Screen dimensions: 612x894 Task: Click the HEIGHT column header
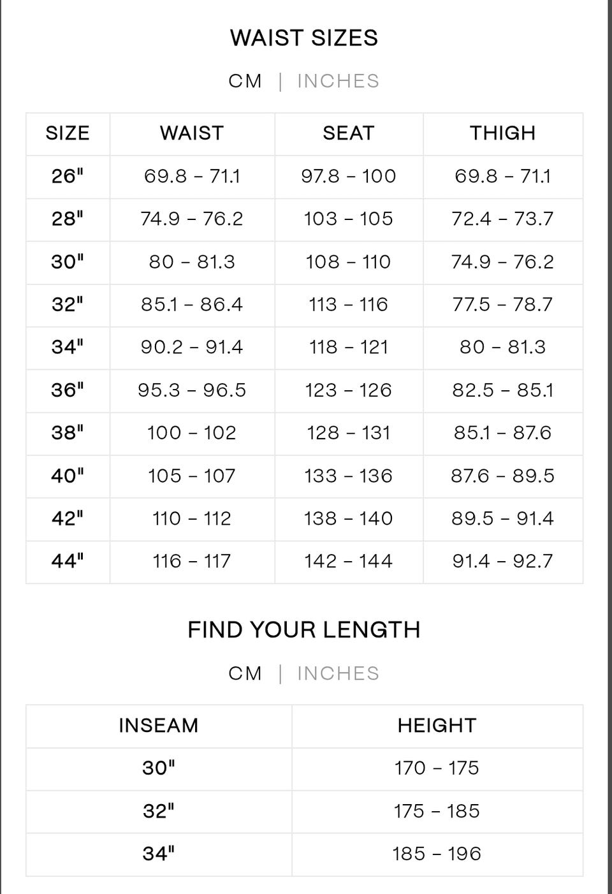pyautogui.click(x=437, y=726)
